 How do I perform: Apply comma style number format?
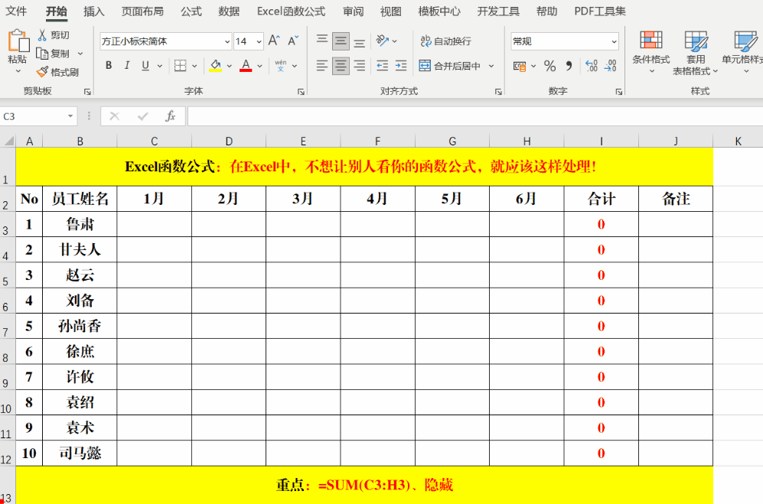click(569, 66)
